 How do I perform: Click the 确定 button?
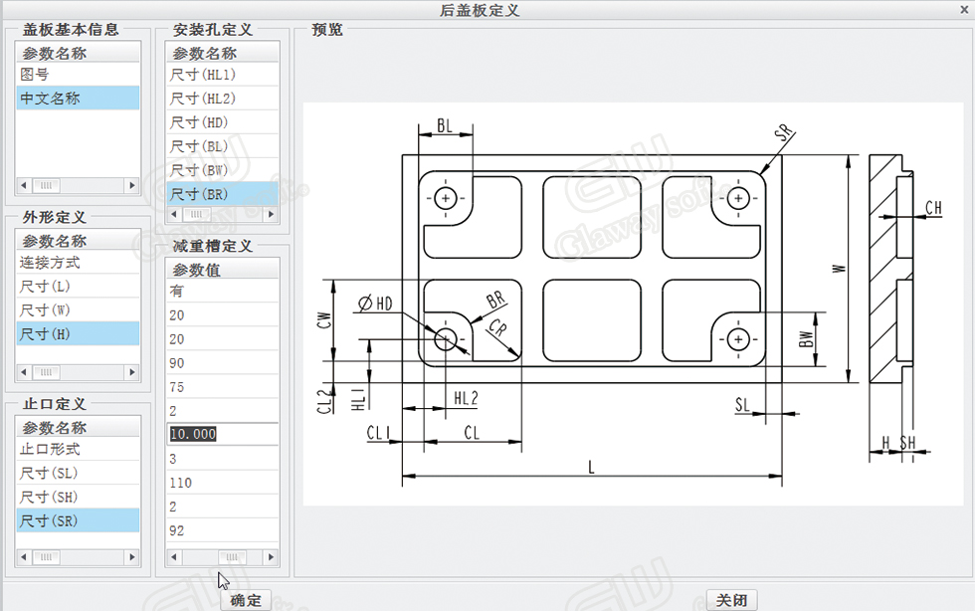pyautogui.click(x=246, y=600)
